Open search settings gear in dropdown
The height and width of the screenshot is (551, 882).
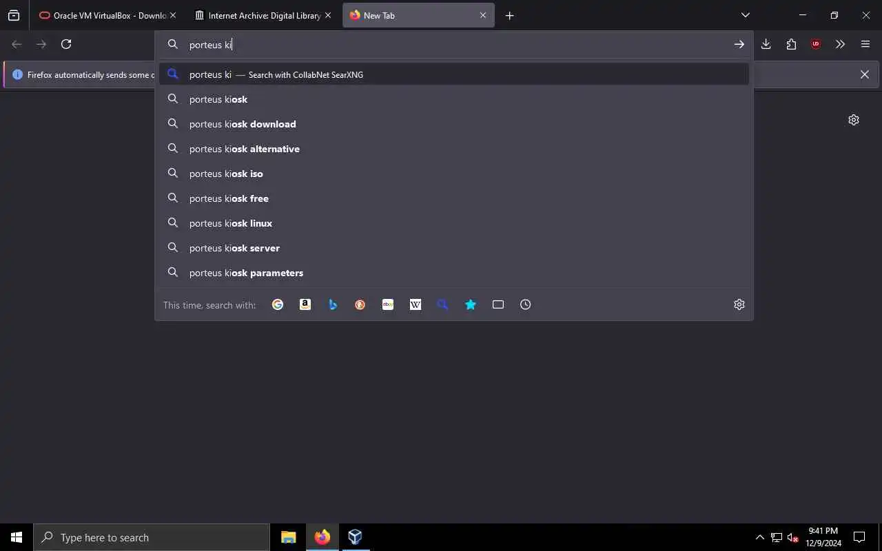coord(739,304)
